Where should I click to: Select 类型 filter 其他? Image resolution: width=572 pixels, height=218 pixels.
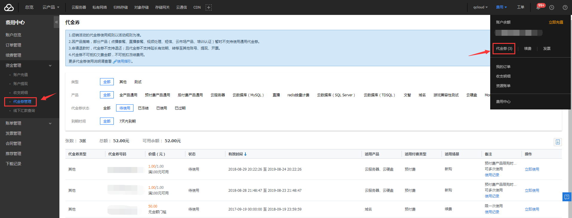[123, 82]
